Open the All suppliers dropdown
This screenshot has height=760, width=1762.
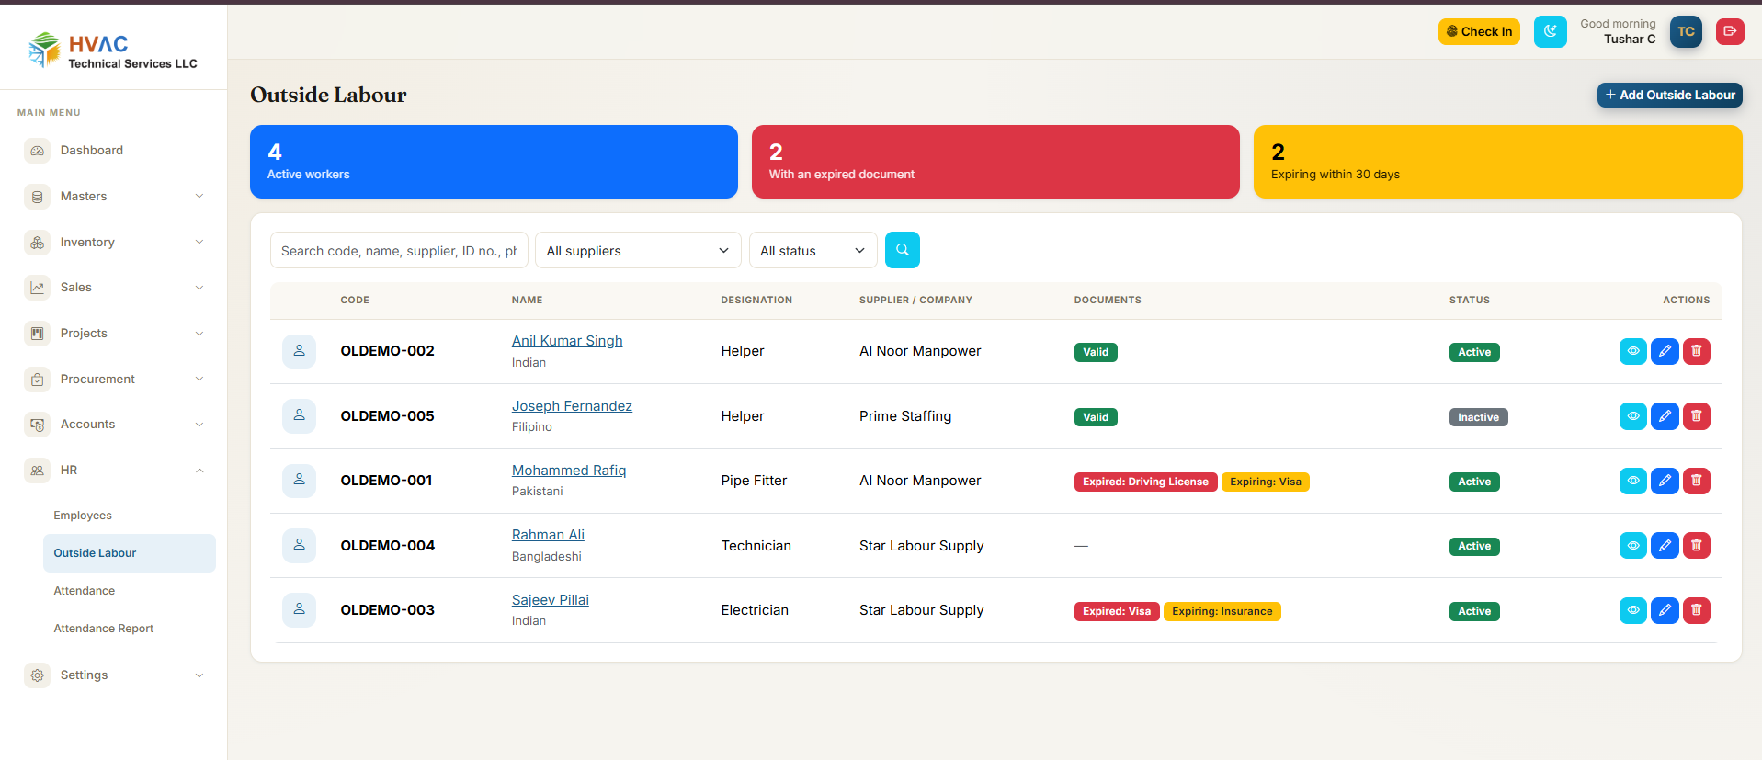click(638, 251)
